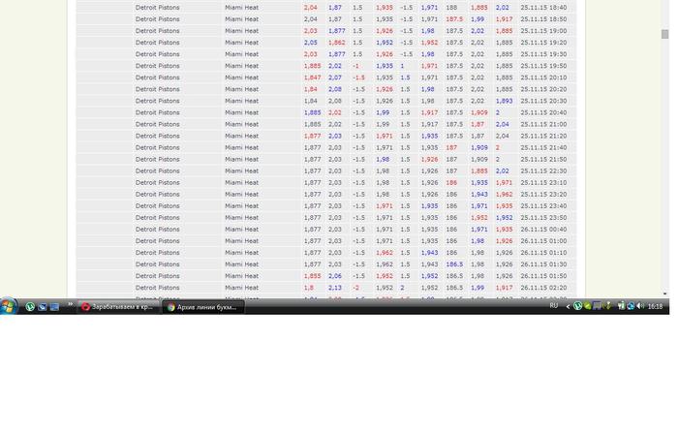Click blue odds 1,893 in the 20:30 row
The image size is (678, 433).
tap(505, 101)
